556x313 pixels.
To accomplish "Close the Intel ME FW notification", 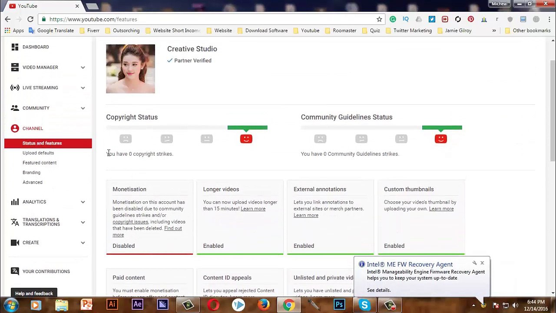I will 482,263.
